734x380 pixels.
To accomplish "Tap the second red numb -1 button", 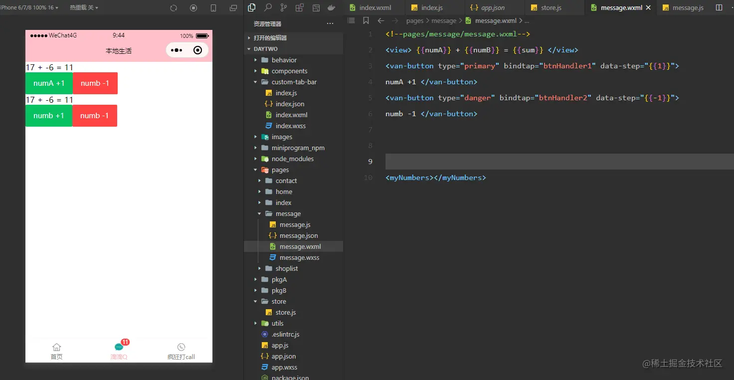I will 94,116.
